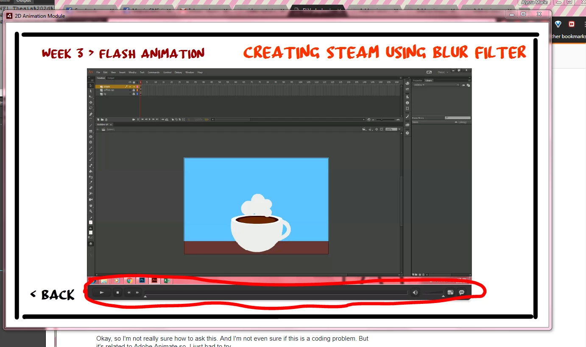The width and height of the screenshot is (586, 347).
Task: Click the play/pause button on the video player bar
Action: (x=102, y=292)
